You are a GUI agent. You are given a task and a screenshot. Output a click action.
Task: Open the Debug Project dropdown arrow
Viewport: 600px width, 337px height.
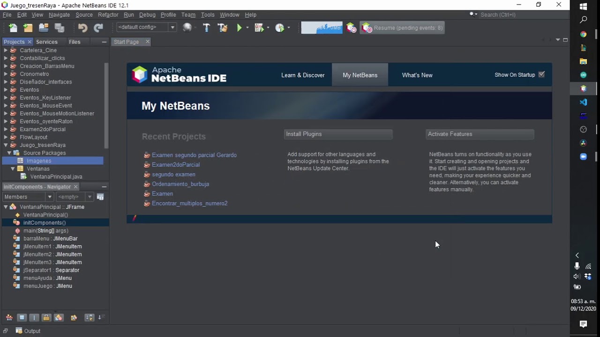point(268,28)
